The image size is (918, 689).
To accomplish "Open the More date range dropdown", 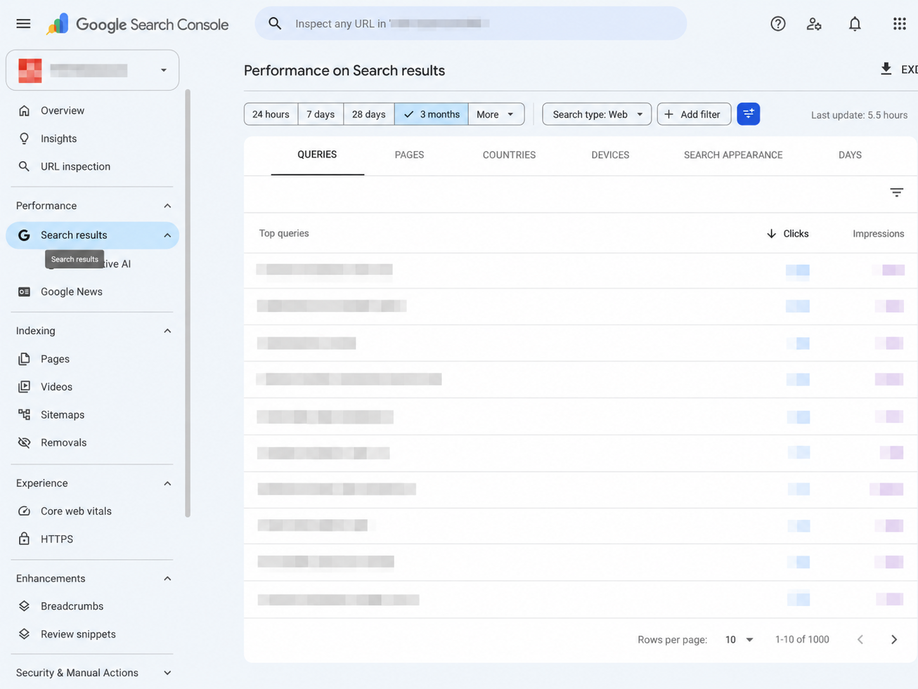I will coord(496,114).
